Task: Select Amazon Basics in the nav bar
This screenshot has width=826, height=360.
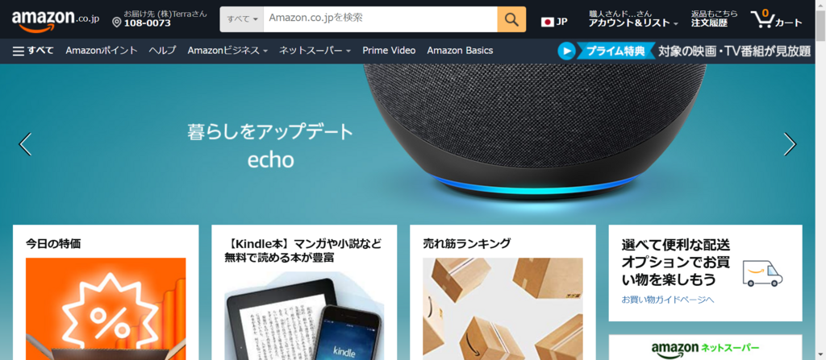Action: point(460,51)
